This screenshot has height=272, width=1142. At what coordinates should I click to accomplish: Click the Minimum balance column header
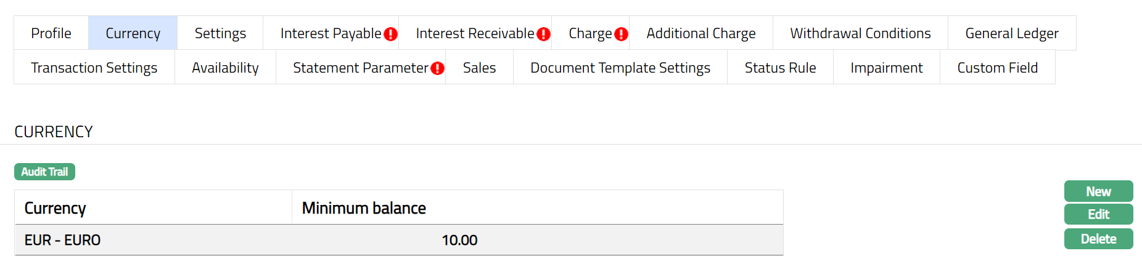click(364, 208)
